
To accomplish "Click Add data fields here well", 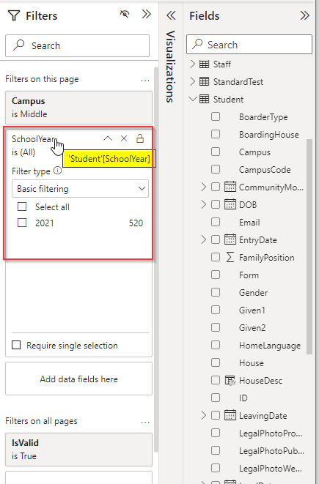I will (x=78, y=379).
